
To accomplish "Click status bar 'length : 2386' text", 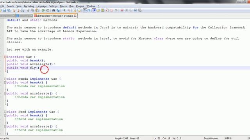I will click(121, 138).
